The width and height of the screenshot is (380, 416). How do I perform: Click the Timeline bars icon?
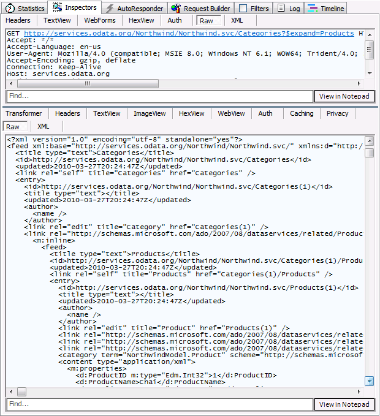point(313,8)
